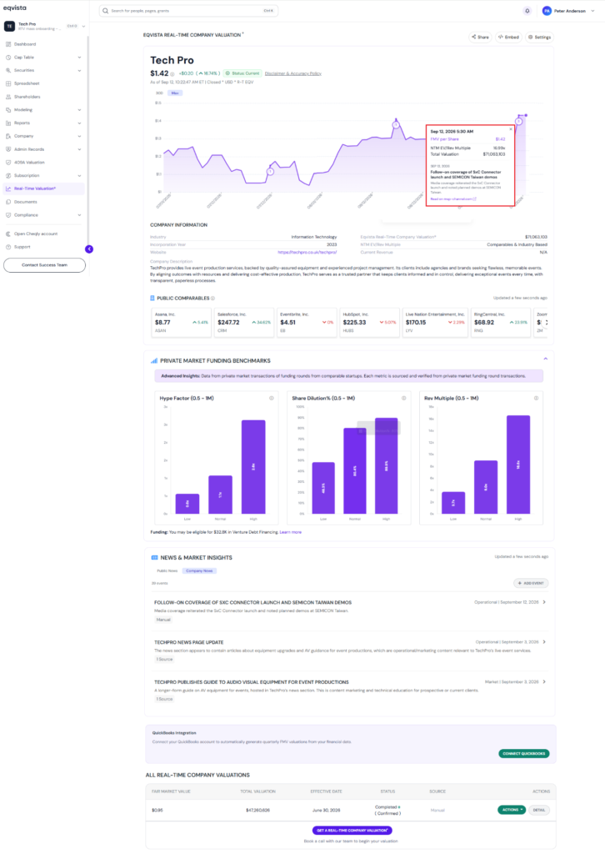Screen dimensions: 605x854
Task: Click Rev Multiple chart info icon
Action: 536,398
